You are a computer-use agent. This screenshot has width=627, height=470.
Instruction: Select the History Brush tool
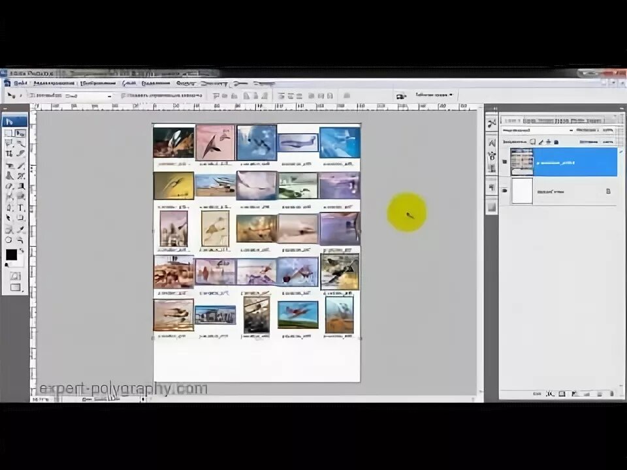click(20, 176)
